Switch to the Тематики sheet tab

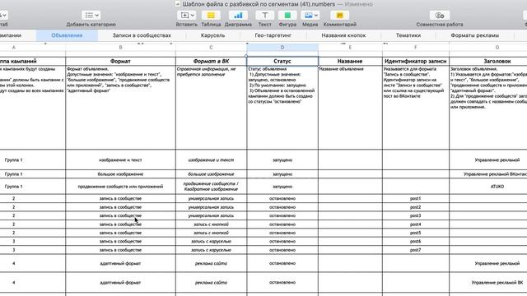tap(408, 35)
